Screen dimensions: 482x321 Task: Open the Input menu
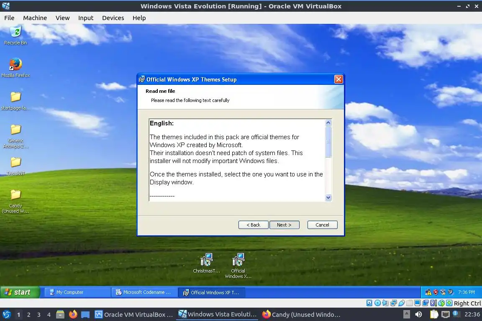click(86, 18)
